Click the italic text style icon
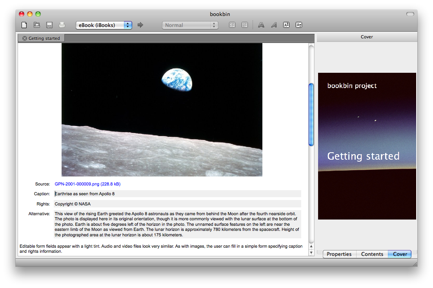 click(x=274, y=25)
